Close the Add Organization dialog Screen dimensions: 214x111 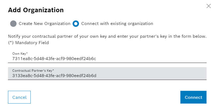[209, 6]
